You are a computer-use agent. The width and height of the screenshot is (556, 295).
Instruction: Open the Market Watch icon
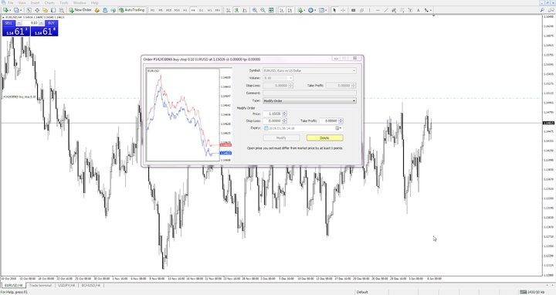(x=29, y=10)
